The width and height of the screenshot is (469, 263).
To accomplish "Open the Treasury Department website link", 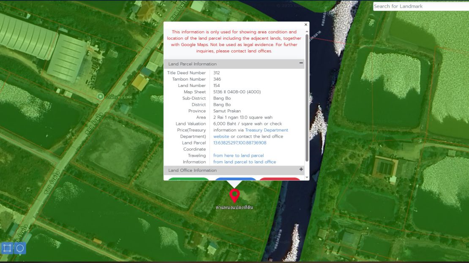I will [x=266, y=130].
